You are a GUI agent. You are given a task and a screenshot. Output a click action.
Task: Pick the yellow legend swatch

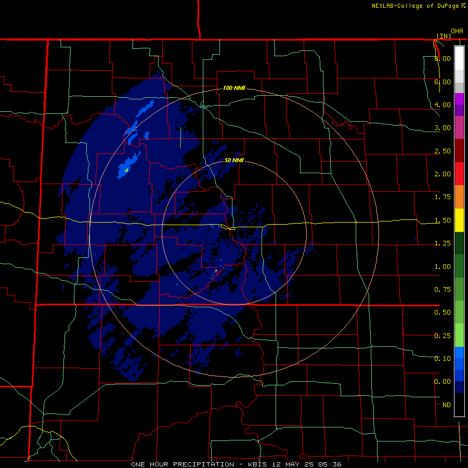[459, 220]
